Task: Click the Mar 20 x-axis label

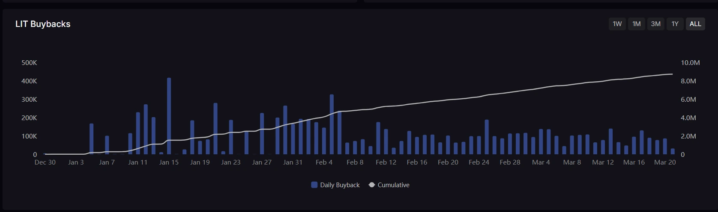Action: (x=665, y=162)
